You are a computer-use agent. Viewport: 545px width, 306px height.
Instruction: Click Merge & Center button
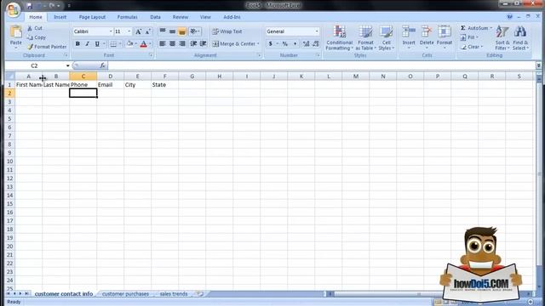[x=233, y=43]
